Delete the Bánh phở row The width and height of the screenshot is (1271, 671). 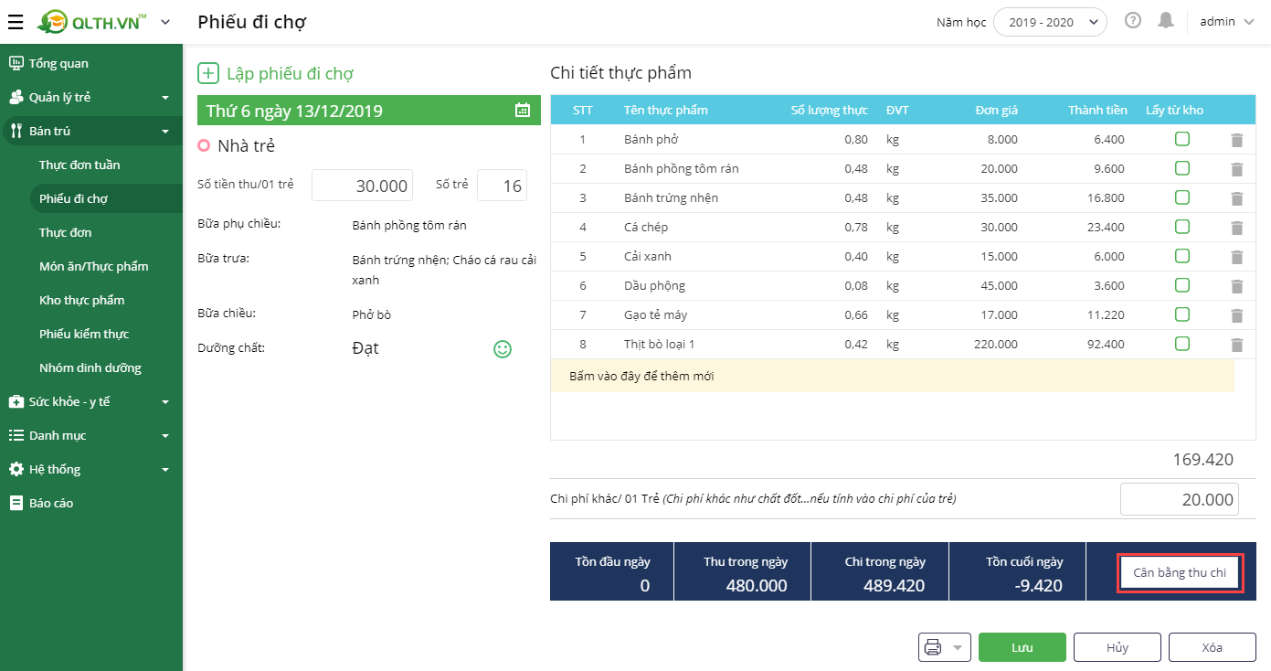1236,140
